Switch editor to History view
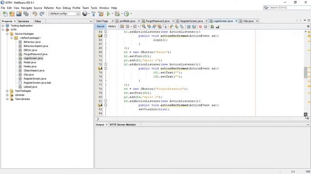The image size is (311, 174). 112,26
